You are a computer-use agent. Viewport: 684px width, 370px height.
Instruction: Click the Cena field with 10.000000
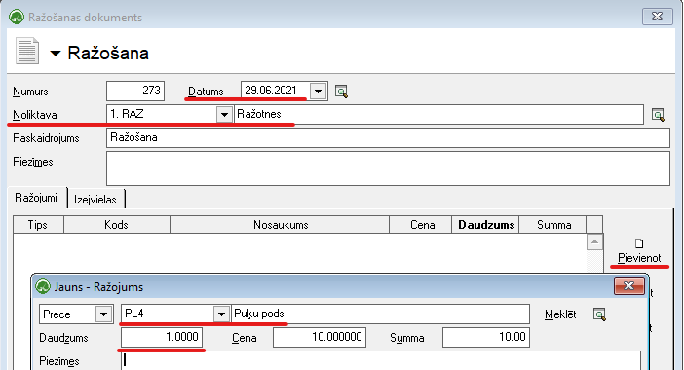pos(320,337)
